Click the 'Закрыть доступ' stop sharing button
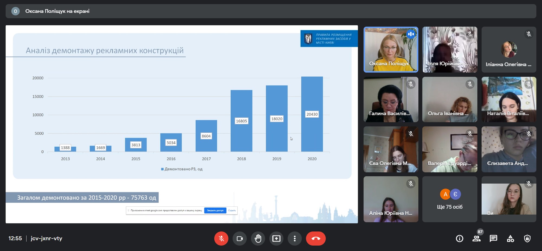542x251 pixels. coord(215,210)
